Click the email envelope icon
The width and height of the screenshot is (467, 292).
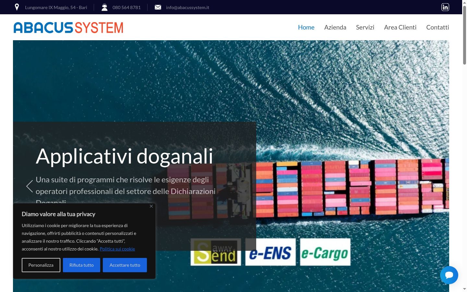point(158,7)
